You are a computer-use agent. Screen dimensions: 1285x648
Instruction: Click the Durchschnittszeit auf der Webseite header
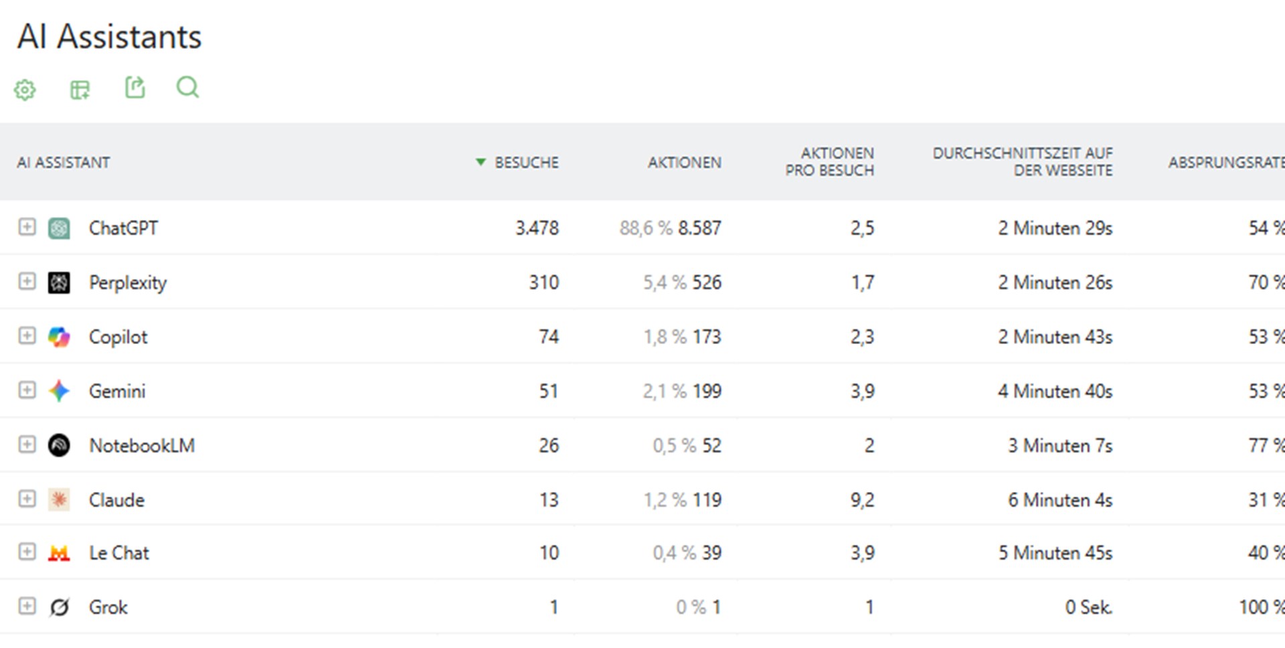tap(1023, 162)
